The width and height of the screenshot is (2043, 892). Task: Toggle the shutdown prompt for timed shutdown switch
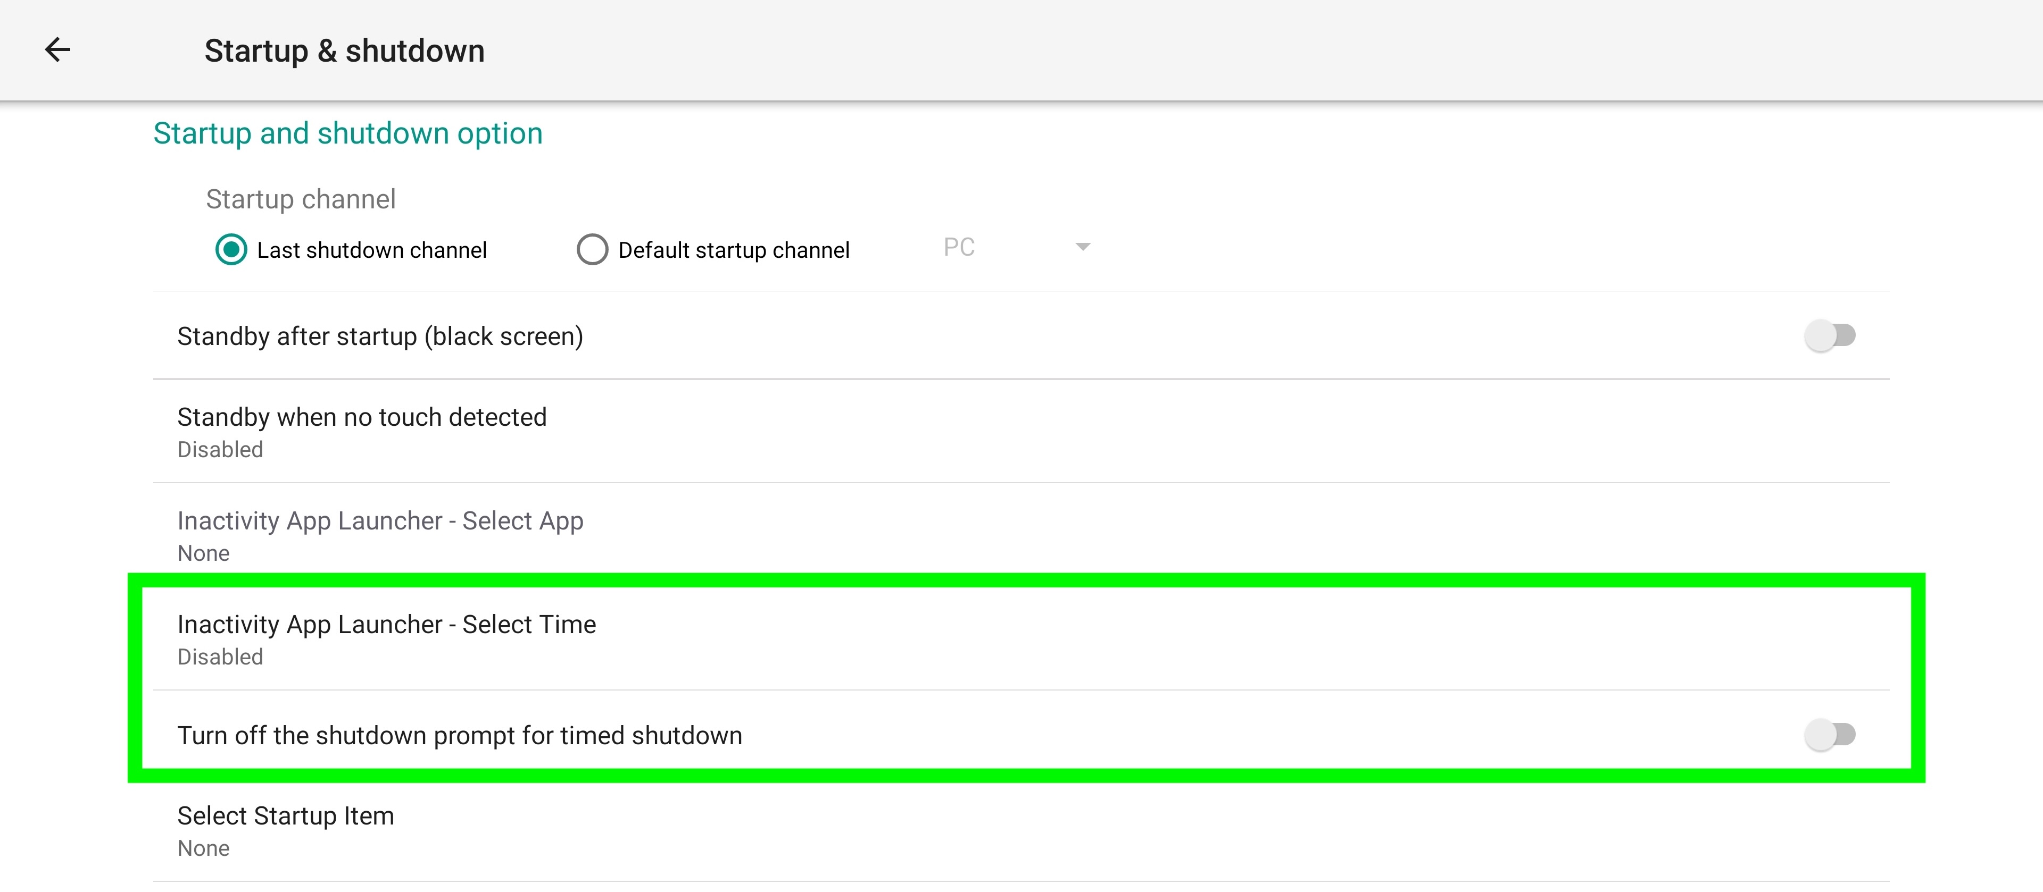[1829, 735]
